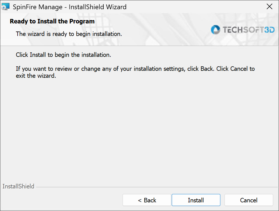Close the InstallShield Wizard window
The height and width of the screenshot is (211, 279).
point(270,7)
